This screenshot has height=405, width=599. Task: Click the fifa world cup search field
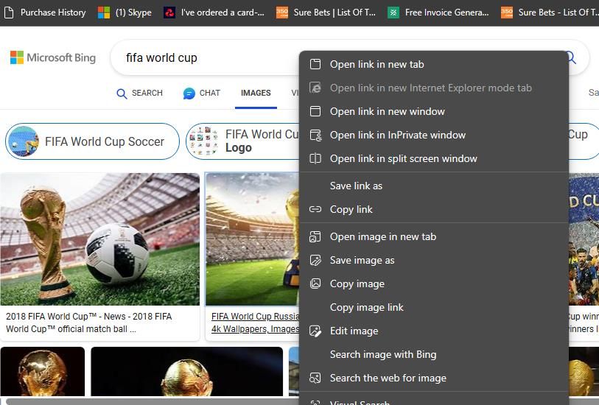point(206,57)
